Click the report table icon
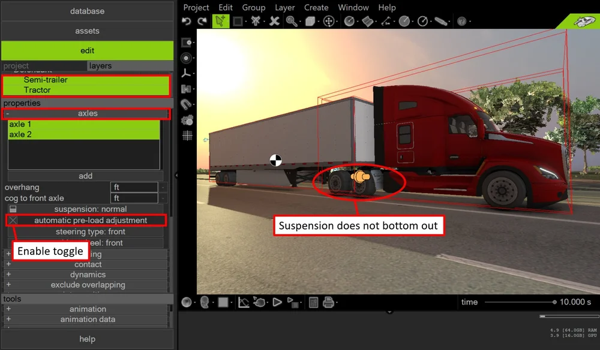Image resolution: width=600 pixels, height=350 pixels. pyautogui.click(x=313, y=302)
